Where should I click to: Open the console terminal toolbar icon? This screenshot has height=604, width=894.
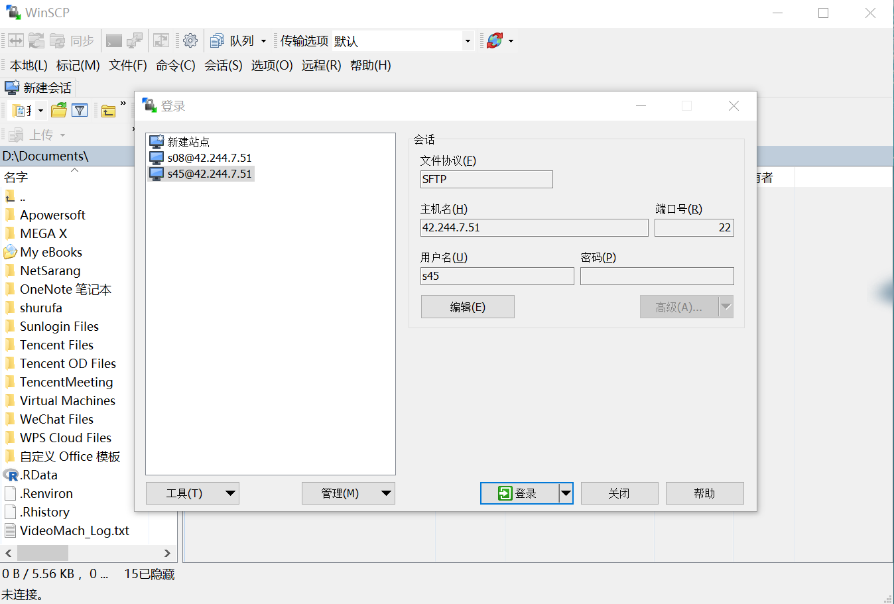[x=114, y=40]
